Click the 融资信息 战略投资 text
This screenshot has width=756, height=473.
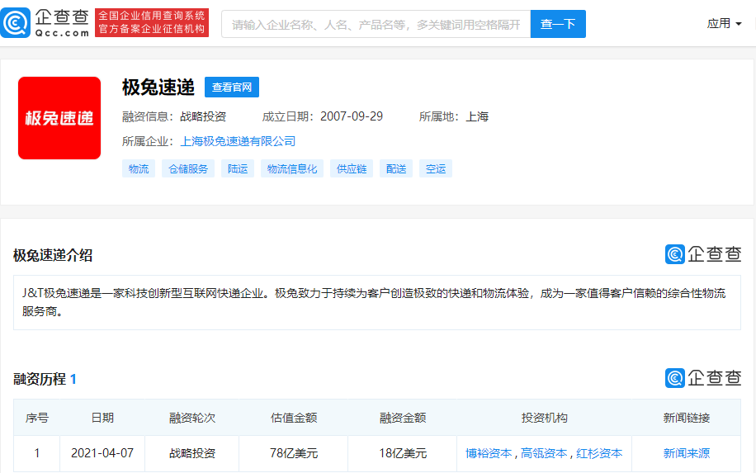pyautogui.click(x=174, y=116)
